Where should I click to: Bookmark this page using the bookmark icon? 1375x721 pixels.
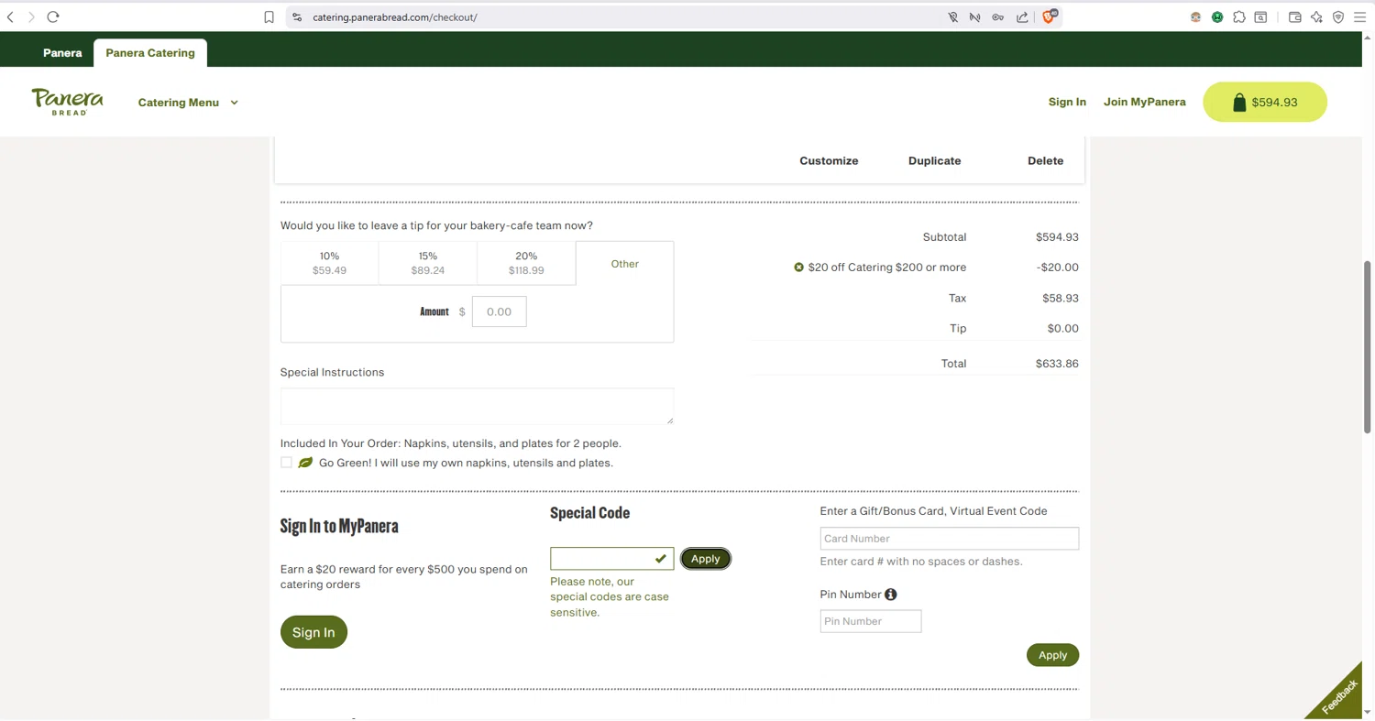click(269, 16)
